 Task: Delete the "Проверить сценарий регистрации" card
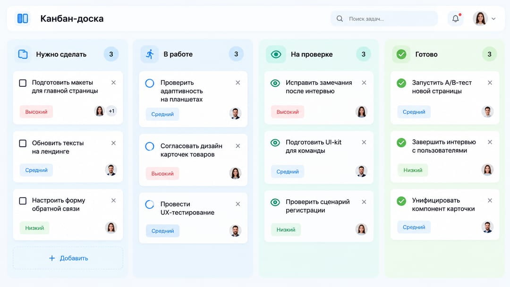pyautogui.click(x=364, y=202)
